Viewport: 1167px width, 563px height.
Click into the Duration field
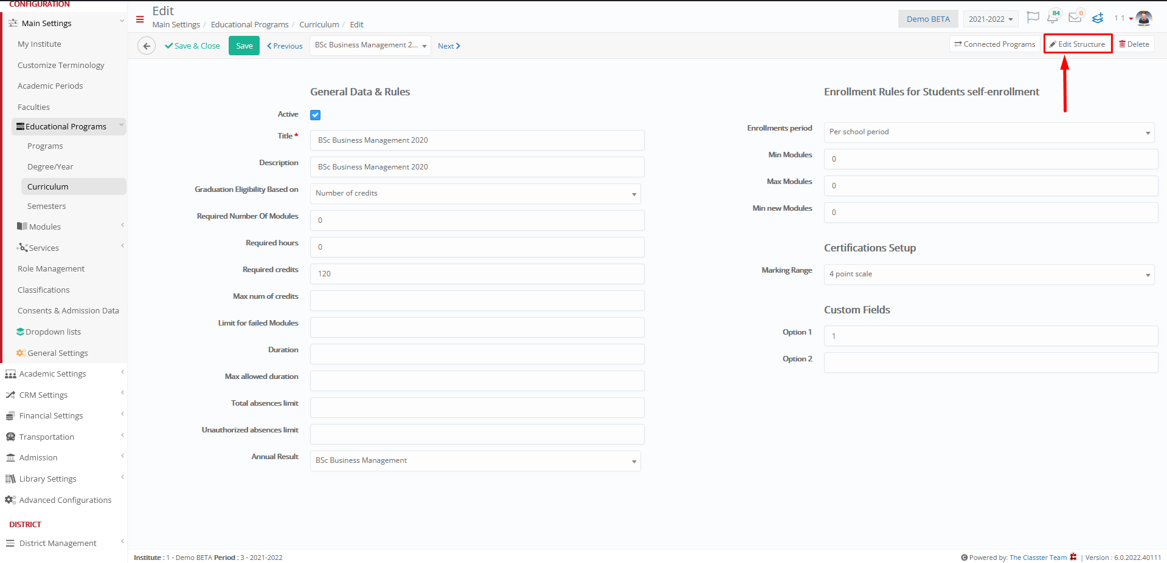tap(477, 354)
